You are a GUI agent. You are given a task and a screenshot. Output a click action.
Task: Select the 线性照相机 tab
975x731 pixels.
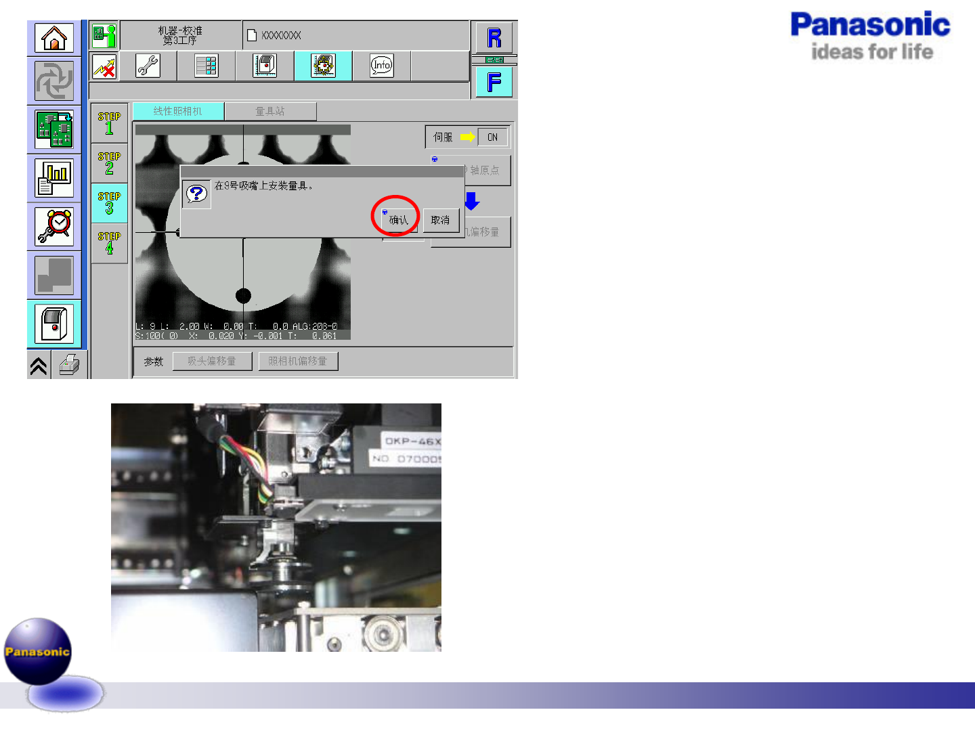[x=178, y=111]
